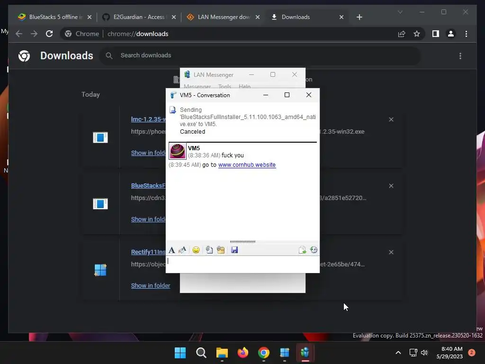Save the conversation with floppy disk icon
Image resolution: width=485 pixels, height=364 pixels.
pyautogui.click(x=234, y=250)
